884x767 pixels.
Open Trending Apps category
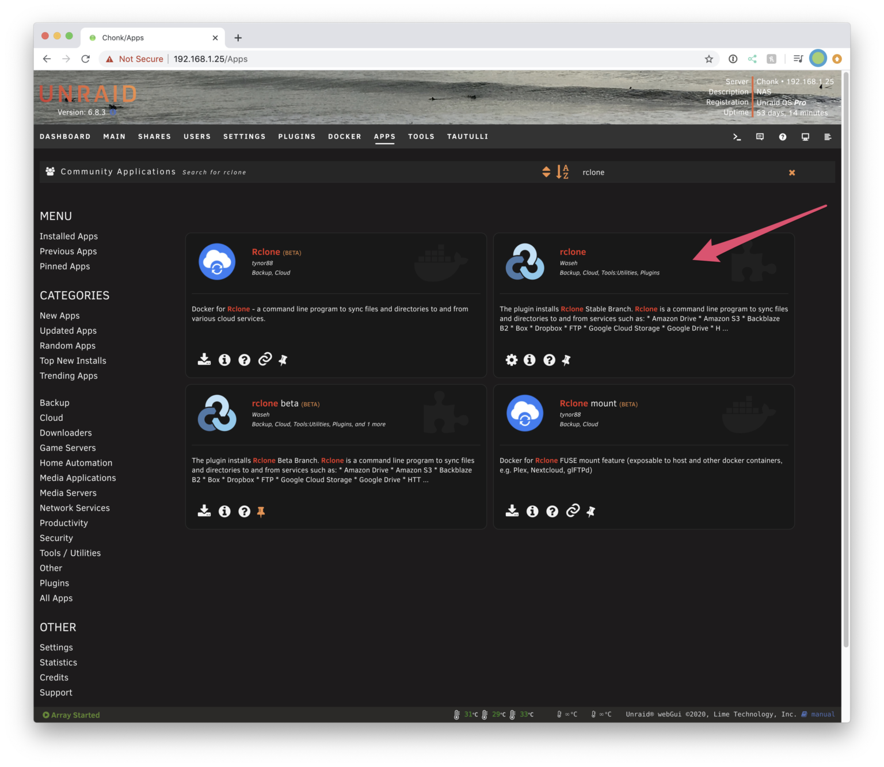pyautogui.click(x=68, y=376)
